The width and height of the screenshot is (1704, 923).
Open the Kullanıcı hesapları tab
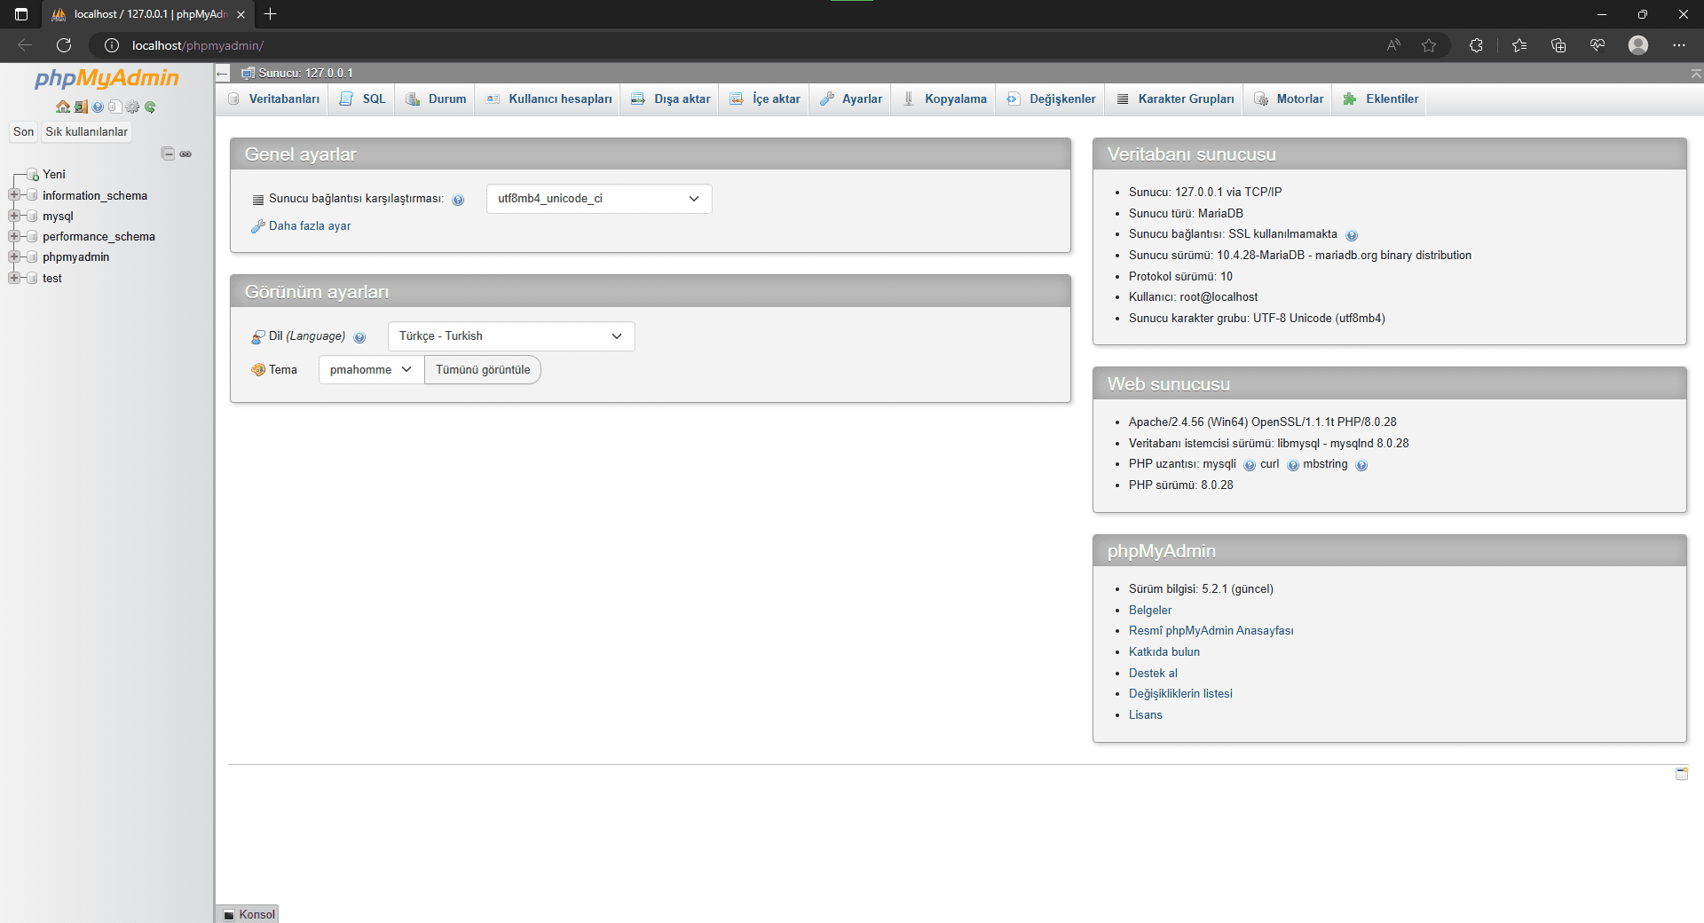[x=549, y=99]
